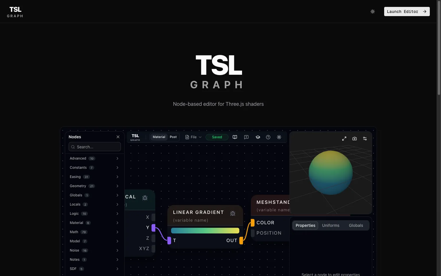Expand the Constants node category

tap(94, 168)
